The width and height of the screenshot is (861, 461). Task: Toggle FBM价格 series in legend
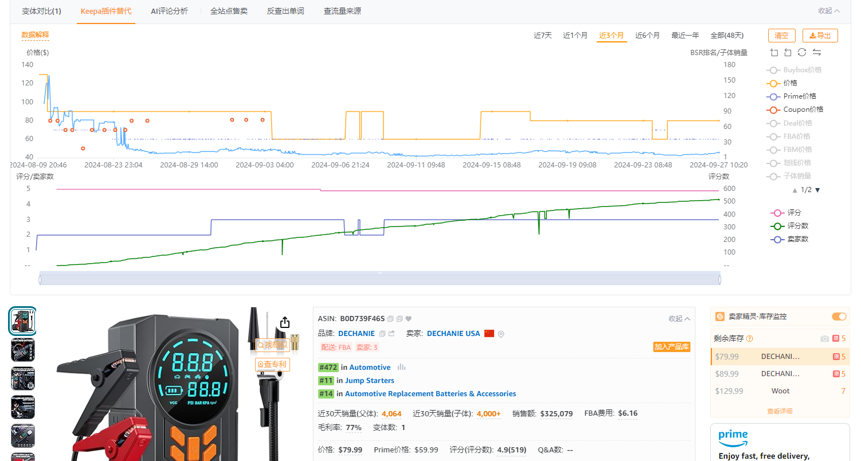coord(789,150)
